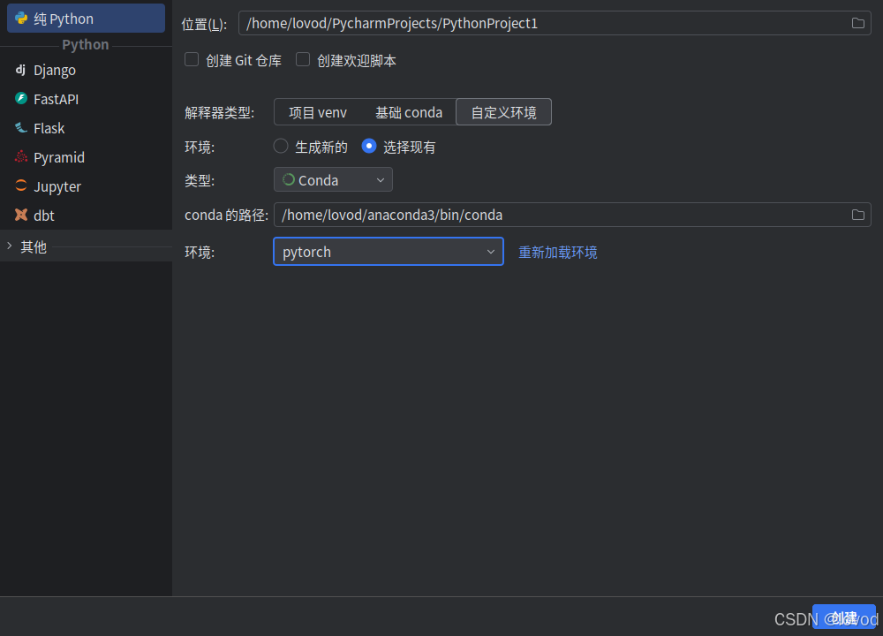Select Jupyter text in project list
This screenshot has height=636, width=883.
[57, 187]
